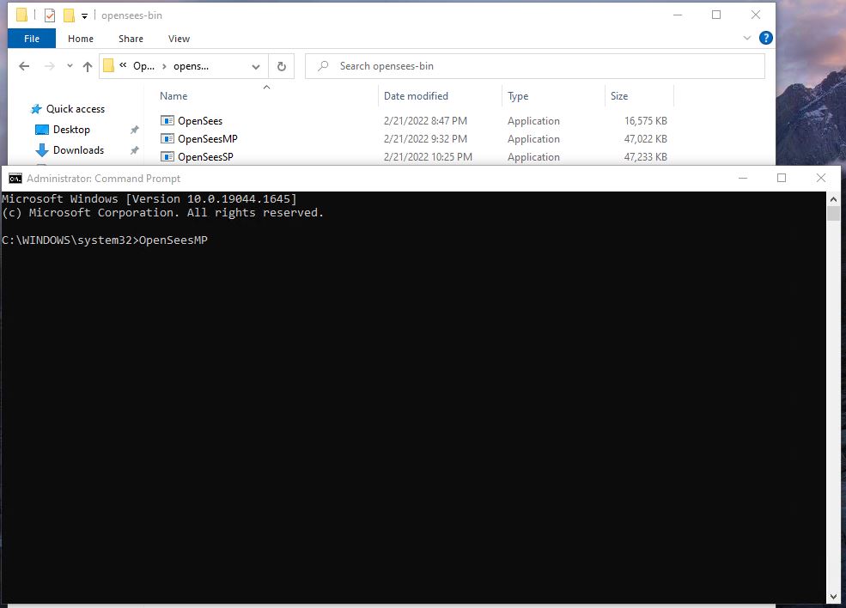Screen dimensions: 846x608
Task: Select the OpenSeesSP application file
Action: click(x=205, y=157)
